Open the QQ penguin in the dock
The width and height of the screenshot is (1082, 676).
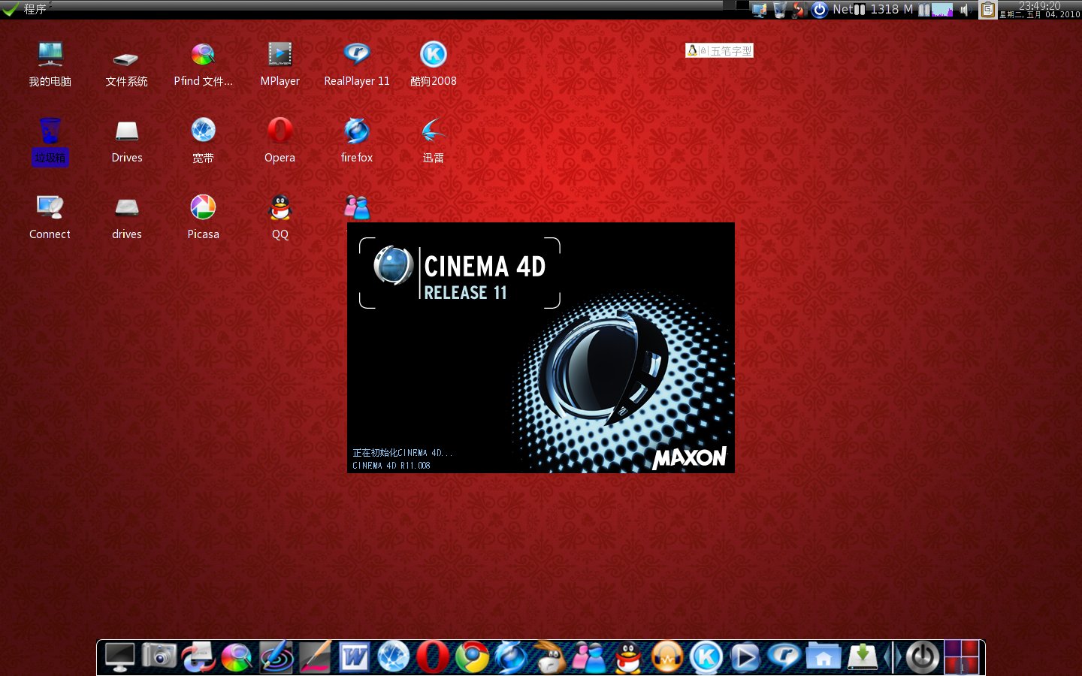628,658
